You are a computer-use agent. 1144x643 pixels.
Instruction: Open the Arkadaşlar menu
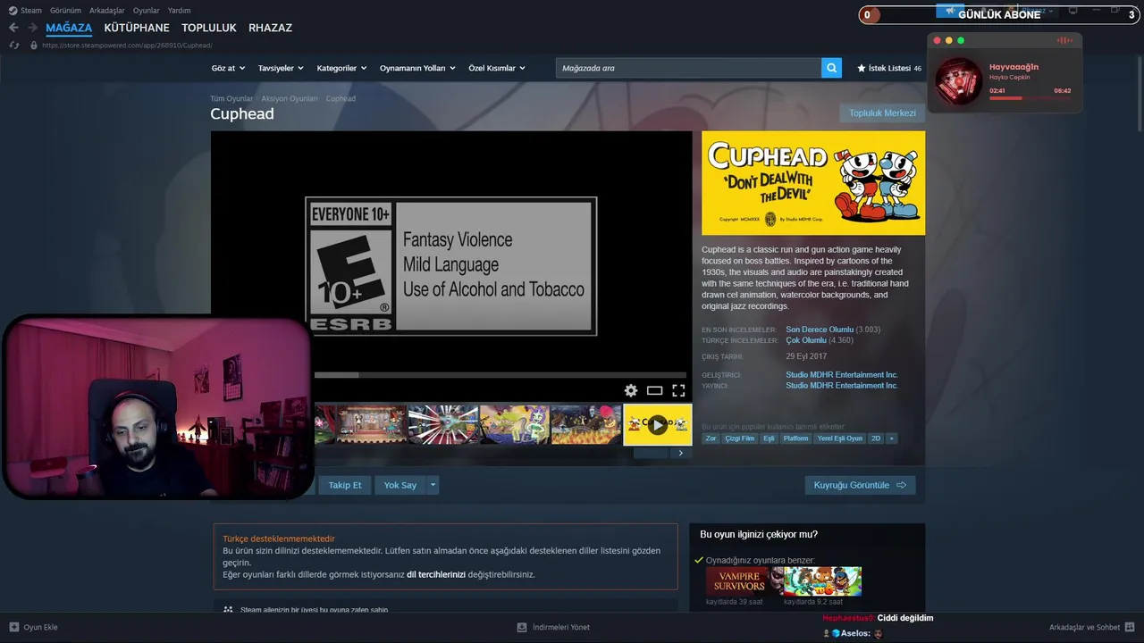pyautogui.click(x=107, y=11)
